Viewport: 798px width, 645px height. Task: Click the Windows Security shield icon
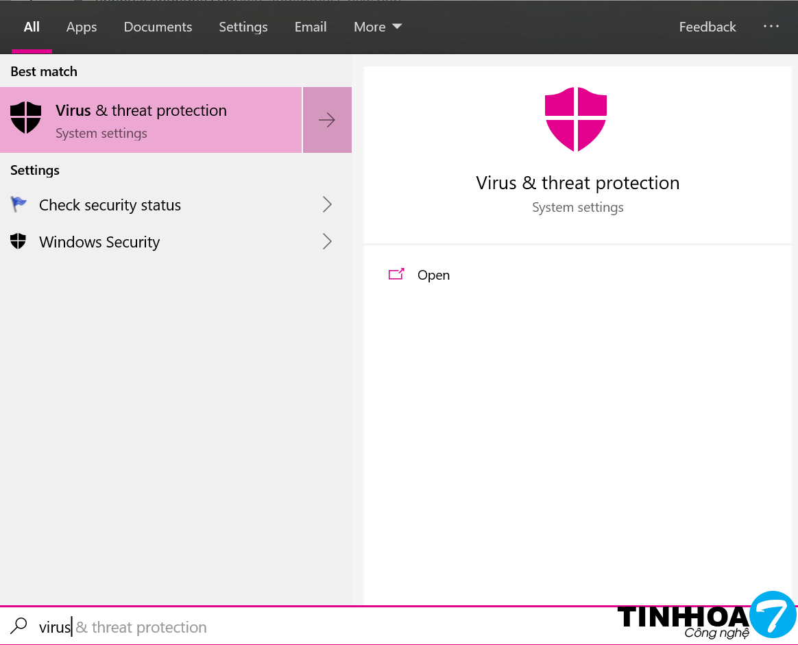[x=19, y=241]
